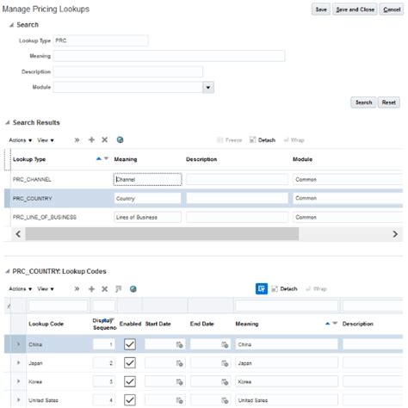
Task: Click the Save button
Action: pos(321,9)
